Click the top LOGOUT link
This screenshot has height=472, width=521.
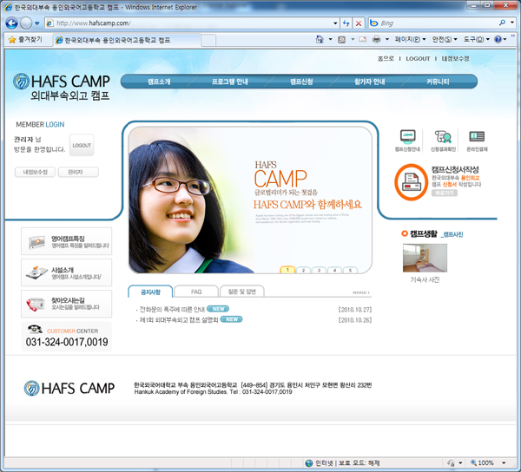point(418,58)
